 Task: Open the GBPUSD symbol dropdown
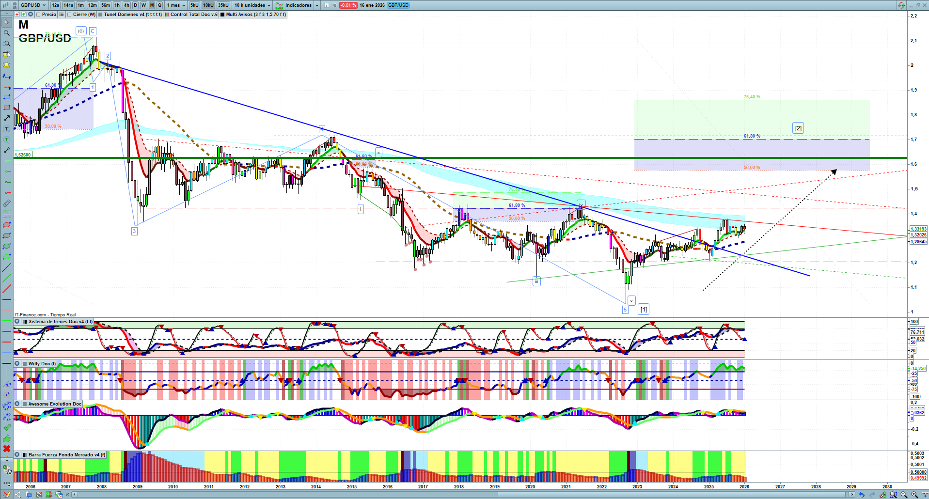click(x=33, y=5)
